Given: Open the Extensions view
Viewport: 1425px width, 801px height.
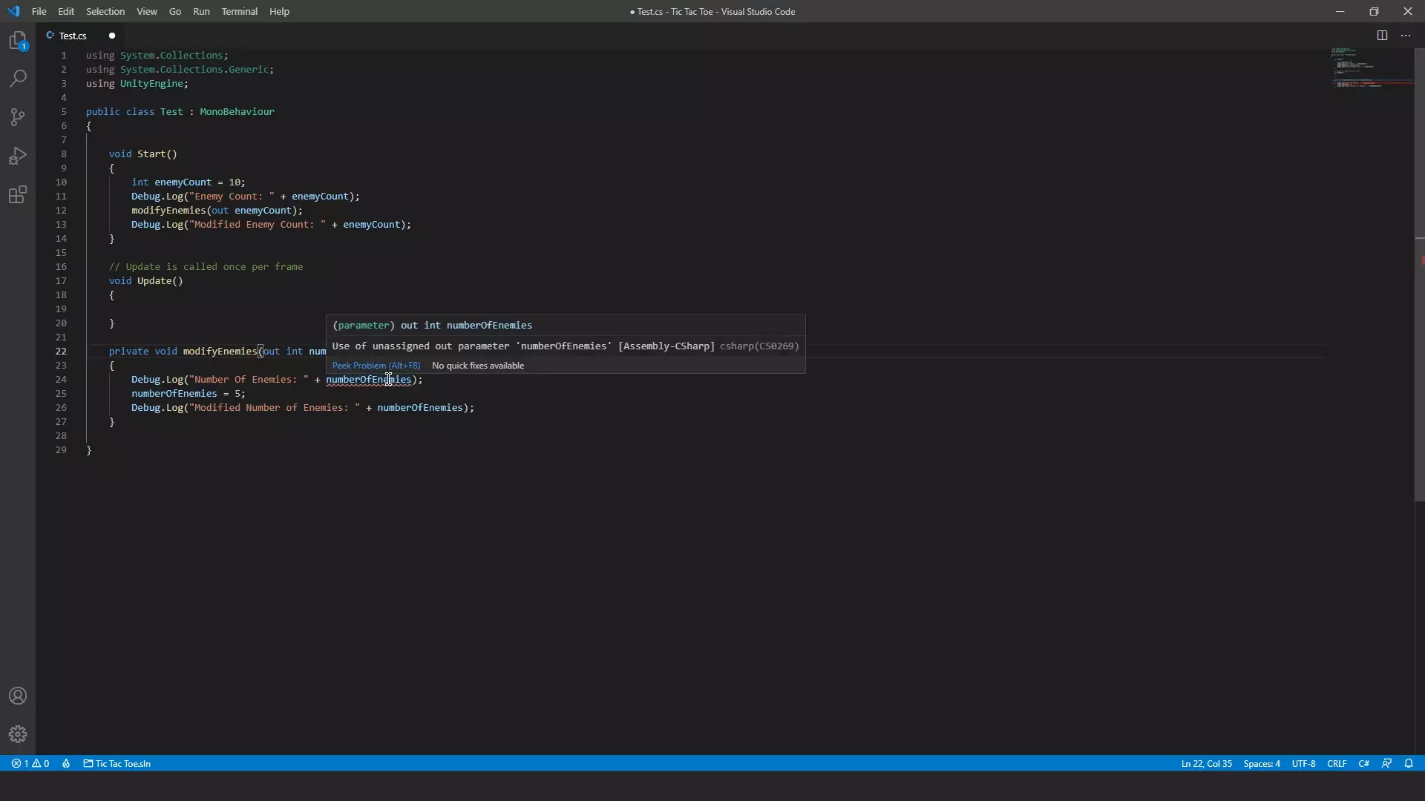Looking at the screenshot, I should pyautogui.click(x=18, y=194).
